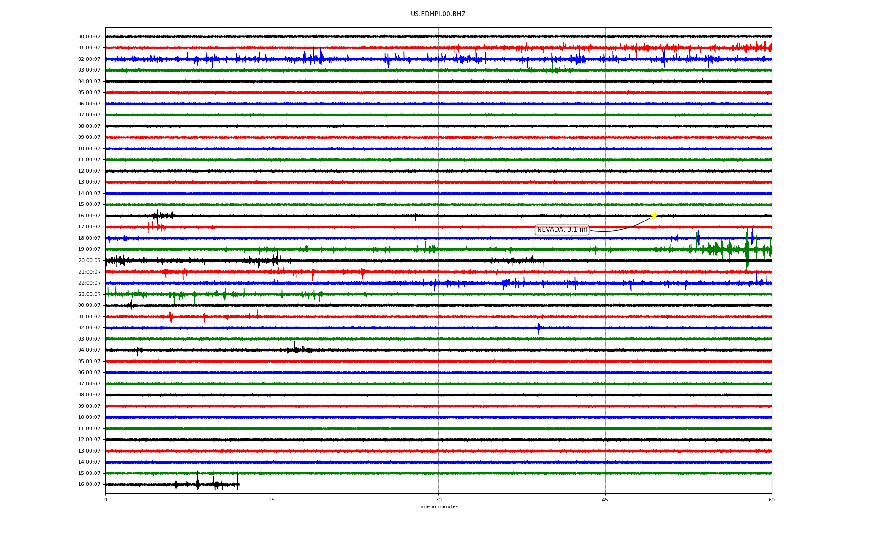Click the 22:00:07 blue trace label
The width and height of the screenshot is (877, 548).
click(89, 283)
